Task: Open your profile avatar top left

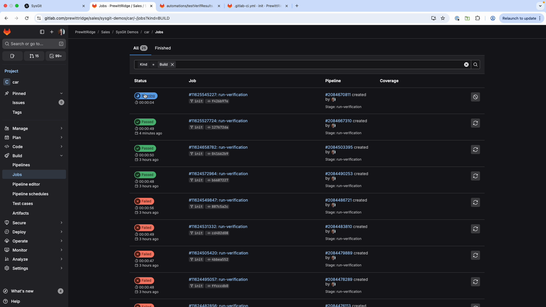Action: [61, 32]
